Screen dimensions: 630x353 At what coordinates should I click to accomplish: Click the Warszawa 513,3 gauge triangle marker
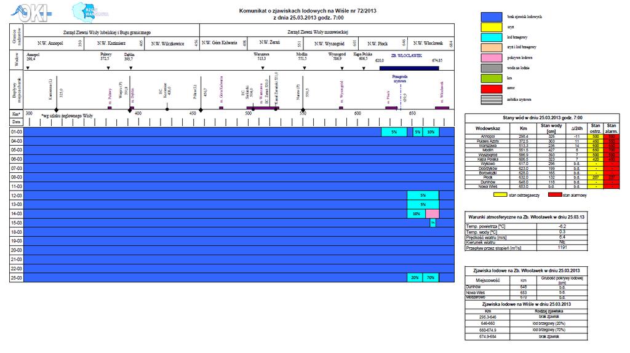(263, 68)
